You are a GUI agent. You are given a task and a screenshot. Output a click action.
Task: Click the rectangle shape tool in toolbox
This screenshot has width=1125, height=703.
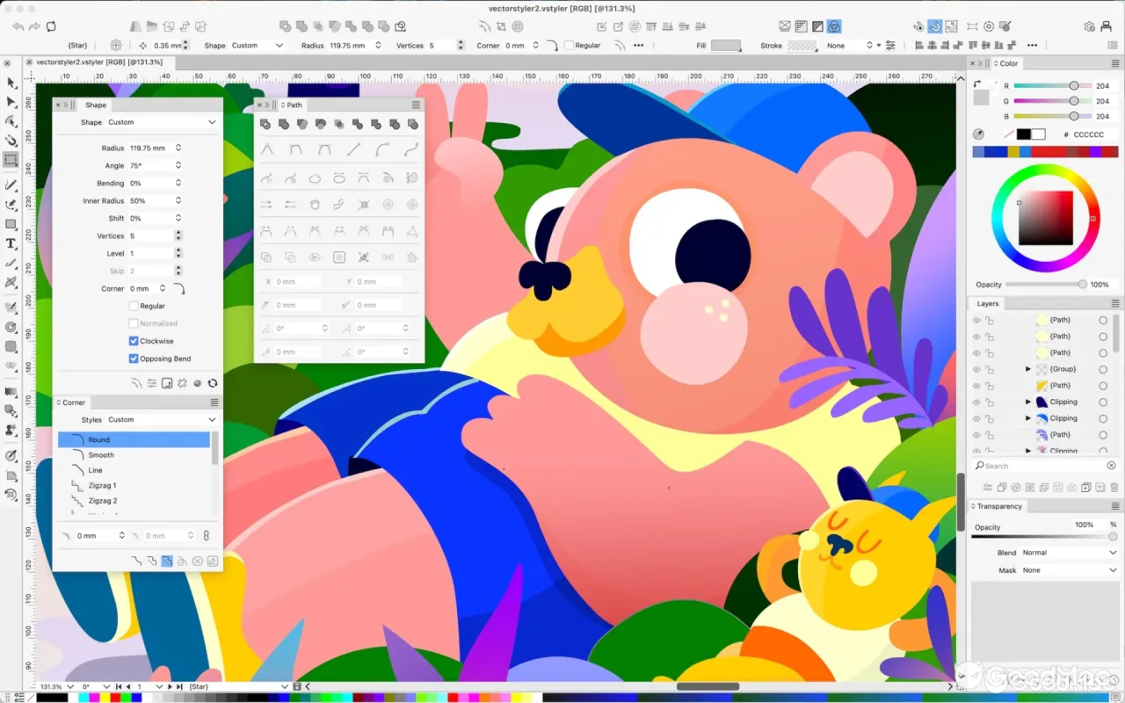point(11,224)
